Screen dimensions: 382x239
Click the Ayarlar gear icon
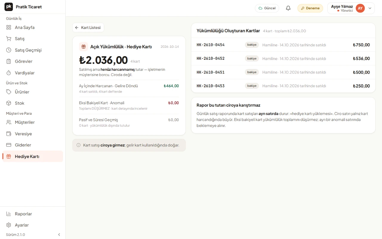tap(9, 225)
